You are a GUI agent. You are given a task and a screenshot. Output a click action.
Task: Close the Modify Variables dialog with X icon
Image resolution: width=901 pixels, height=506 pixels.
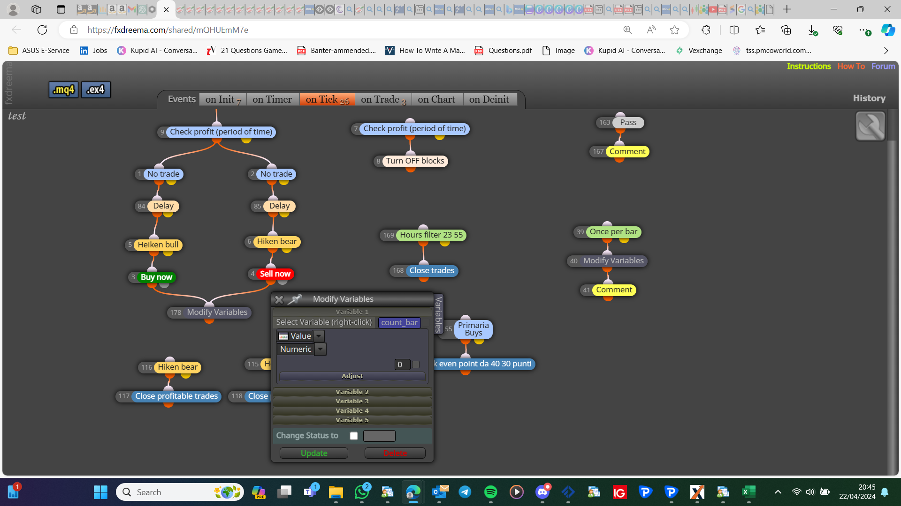click(x=279, y=299)
